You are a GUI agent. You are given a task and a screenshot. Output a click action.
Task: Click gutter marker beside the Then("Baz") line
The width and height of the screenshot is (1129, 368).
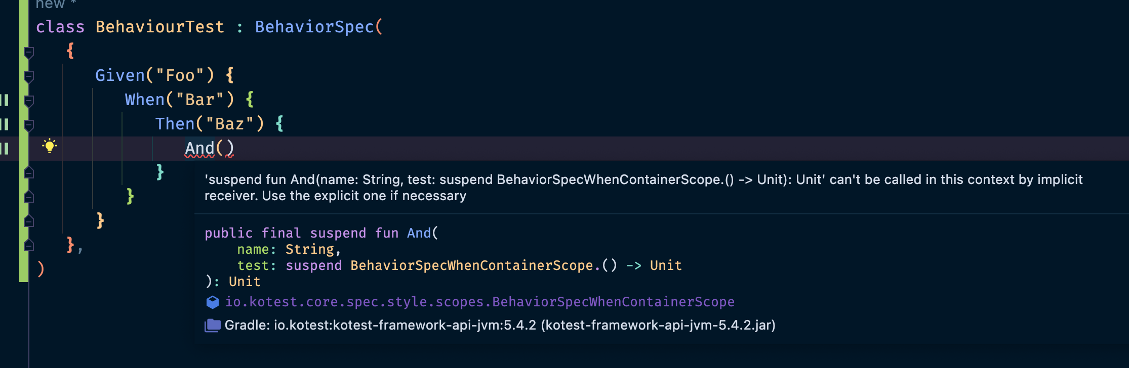pos(5,124)
